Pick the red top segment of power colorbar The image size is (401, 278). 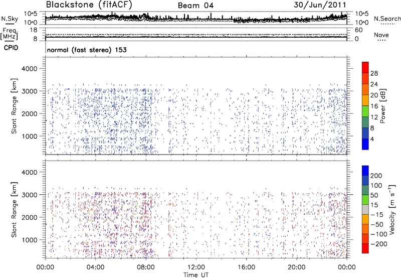click(365, 67)
